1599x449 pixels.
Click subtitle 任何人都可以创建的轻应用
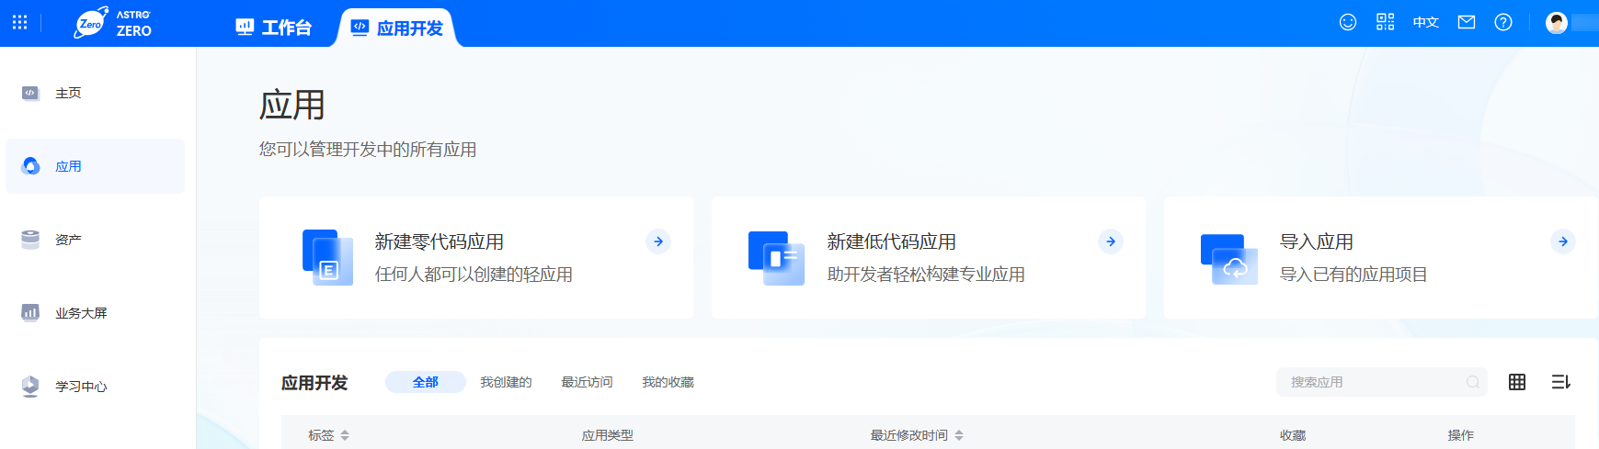[x=474, y=275]
